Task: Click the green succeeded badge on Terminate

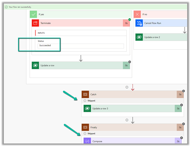Action: click(x=130, y=19)
